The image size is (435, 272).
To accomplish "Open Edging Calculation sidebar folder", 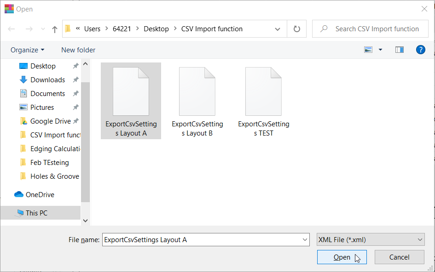I will [x=55, y=149].
